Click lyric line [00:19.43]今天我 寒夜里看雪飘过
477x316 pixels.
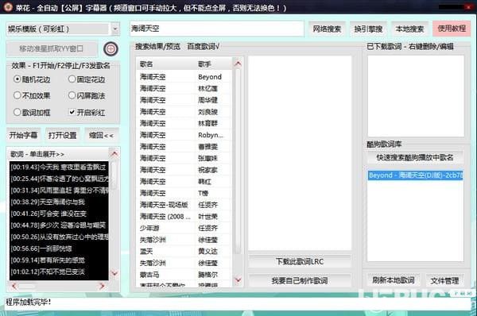[x=58, y=167]
